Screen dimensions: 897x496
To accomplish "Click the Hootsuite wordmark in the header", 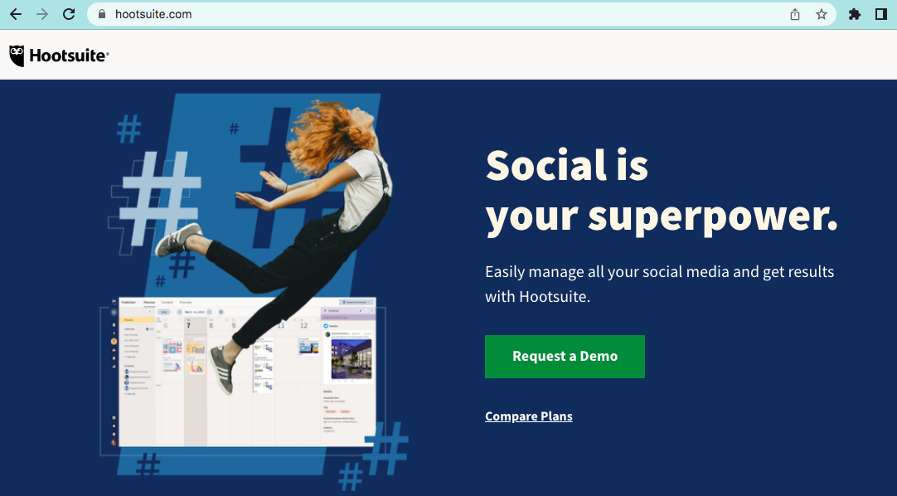I will pos(69,56).
